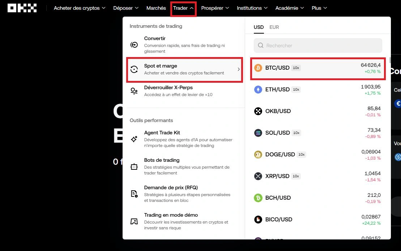401x251 pixels.
Task: Click the Déverrouiller X-Perps icon
Action: pos(134,91)
